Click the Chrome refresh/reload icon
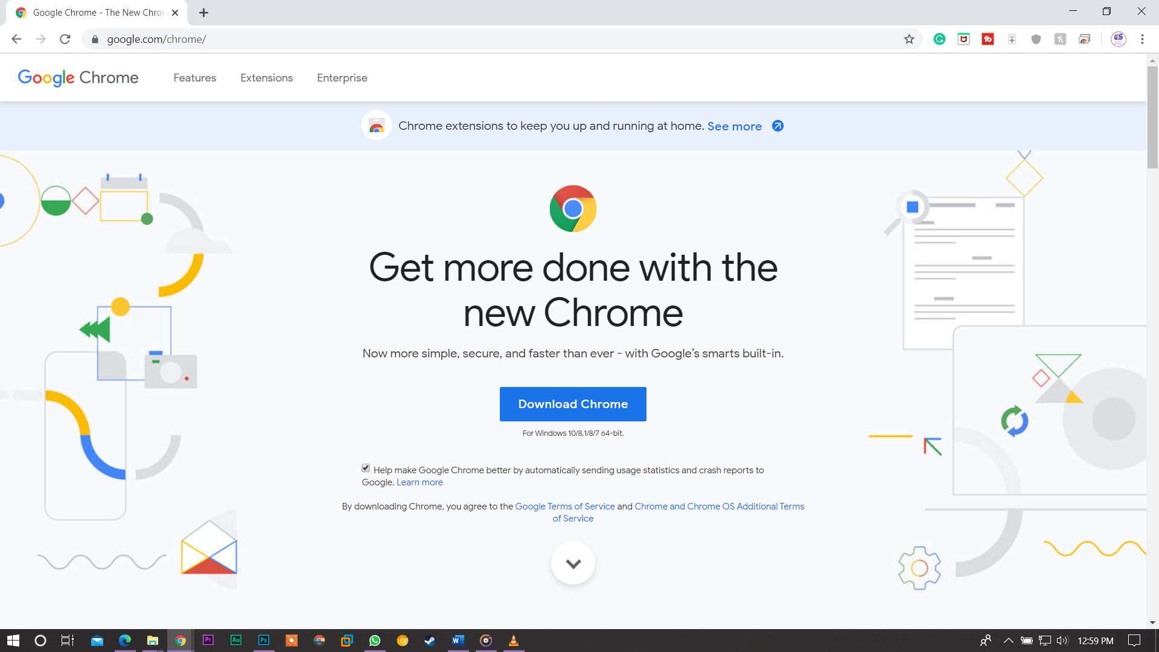The width and height of the screenshot is (1159, 652). coord(65,39)
